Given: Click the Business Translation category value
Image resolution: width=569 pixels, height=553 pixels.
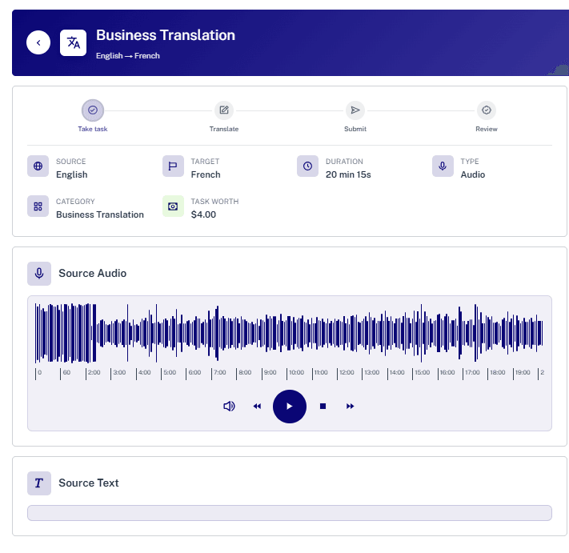Looking at the screenshot, I should tap(100, 214).
